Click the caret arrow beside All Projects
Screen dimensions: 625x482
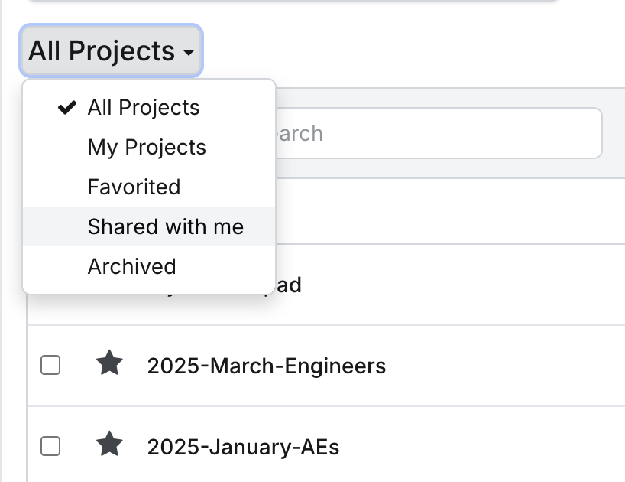pos(188,53)
